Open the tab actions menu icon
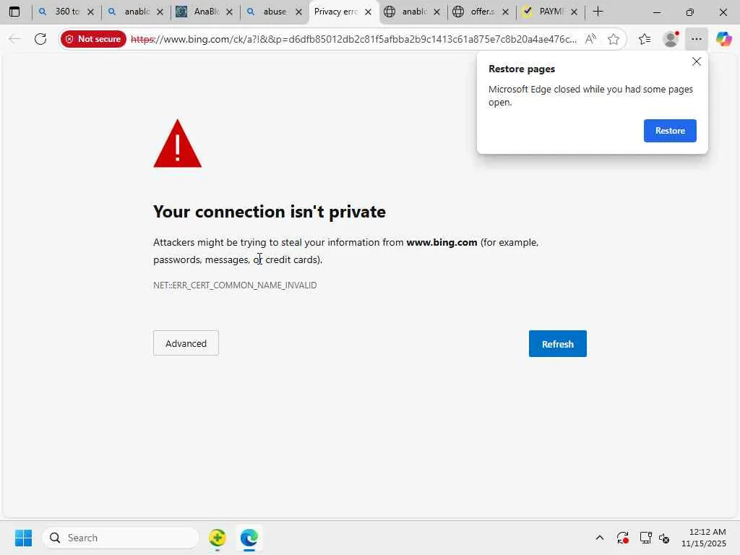This screenshot has width=740, height=555. (x=14, y=12)
